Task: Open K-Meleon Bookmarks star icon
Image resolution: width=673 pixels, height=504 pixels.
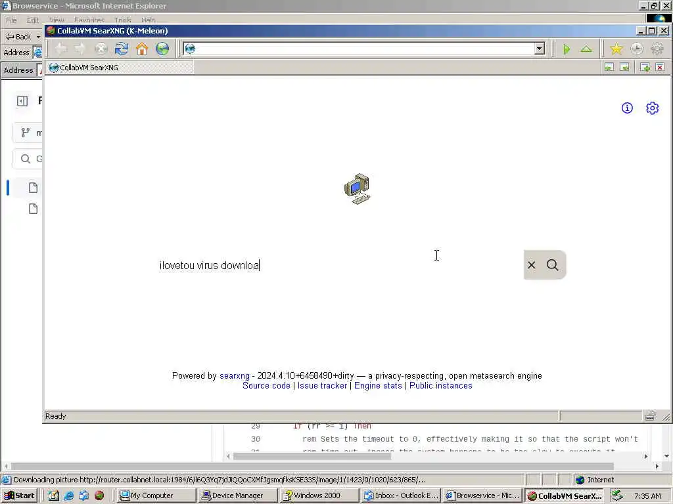Action: pos(616,49)
